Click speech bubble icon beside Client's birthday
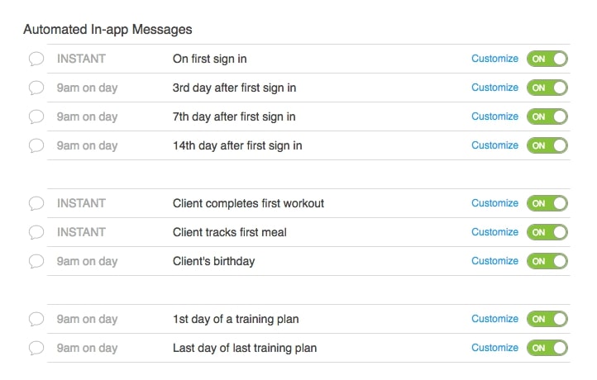Viewport: 597px width, 380px height. [x=36, y=261]
